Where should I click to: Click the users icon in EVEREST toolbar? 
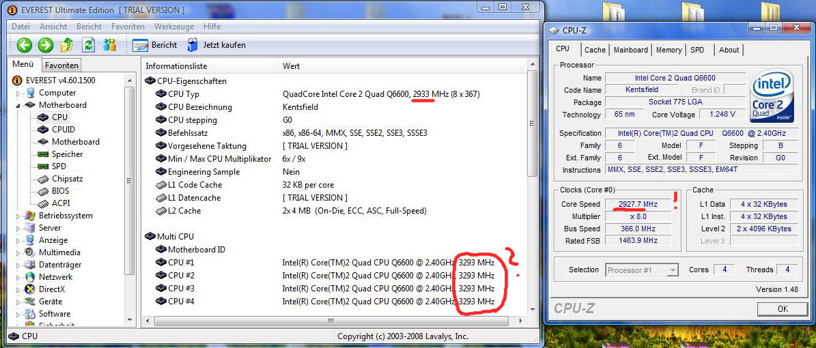[109, 45]
